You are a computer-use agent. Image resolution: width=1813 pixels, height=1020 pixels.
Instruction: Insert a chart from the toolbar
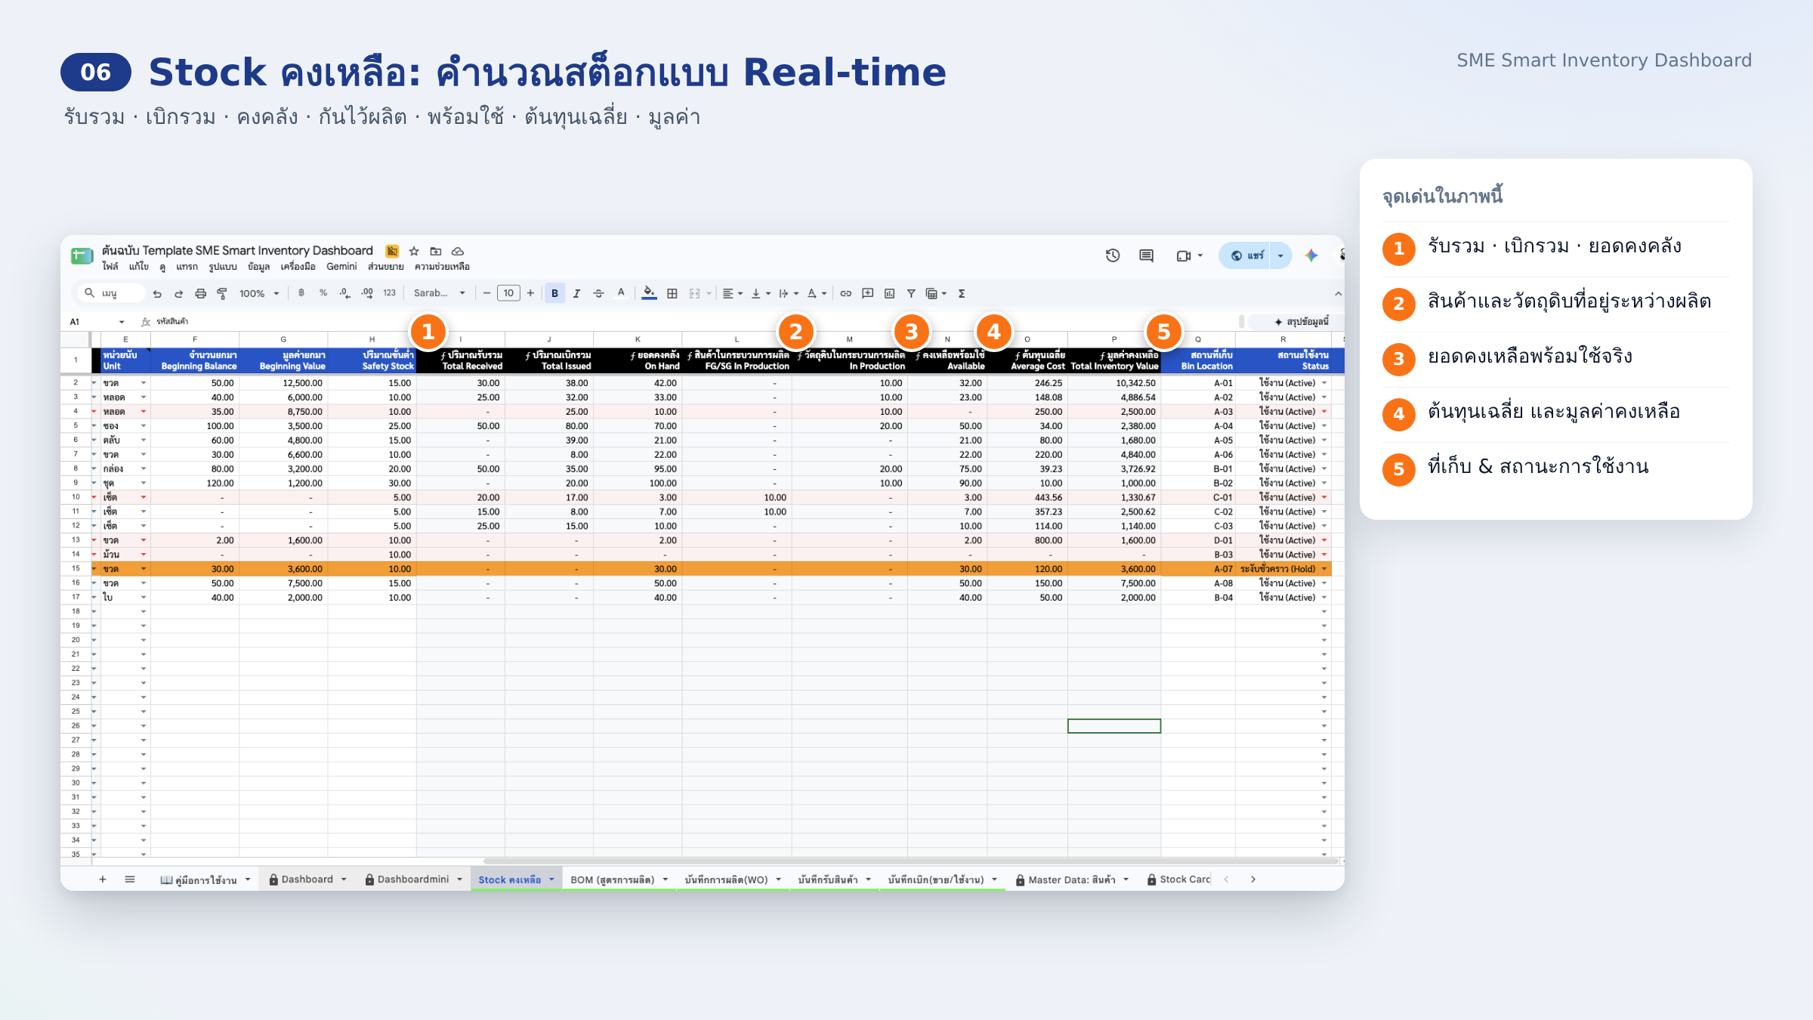tap(890, 293)
